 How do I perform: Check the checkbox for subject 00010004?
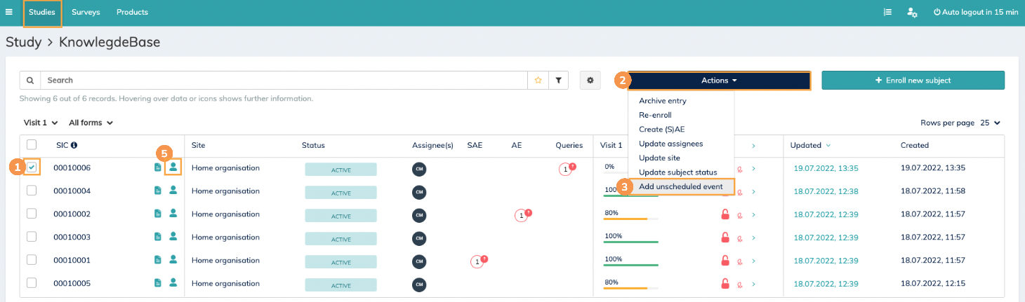32,191
